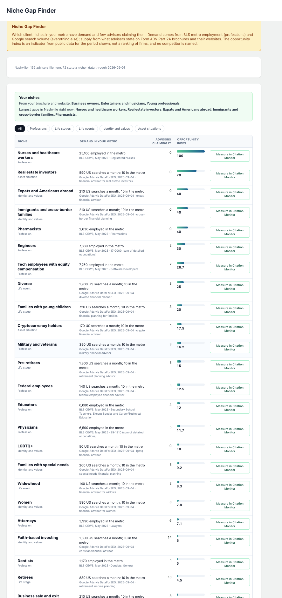Image resolution: width=282 pixels, height=598 pixels.
Task: Click the Niche column header
Action: tap(23, 141)
